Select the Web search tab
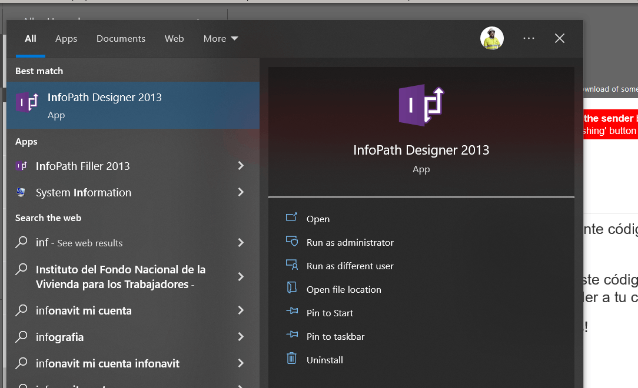 tap(174, 39)
